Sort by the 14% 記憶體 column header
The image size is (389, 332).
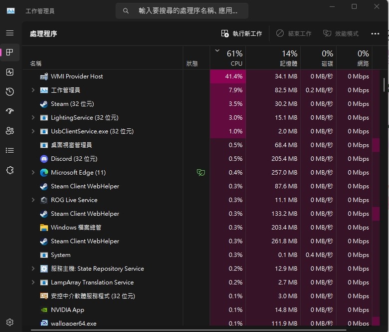point(273,58)
